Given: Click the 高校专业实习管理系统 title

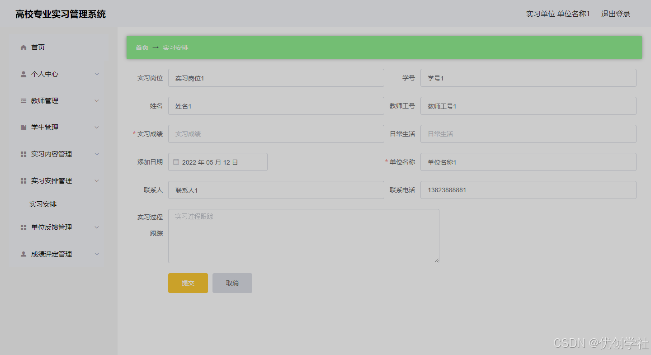Looking at the screenshot, I should [61, 14].
